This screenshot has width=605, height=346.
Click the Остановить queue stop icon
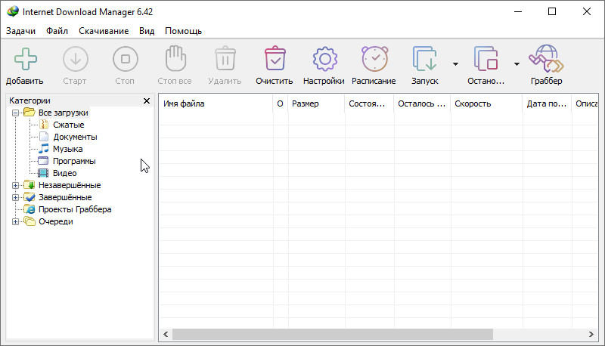486,59
